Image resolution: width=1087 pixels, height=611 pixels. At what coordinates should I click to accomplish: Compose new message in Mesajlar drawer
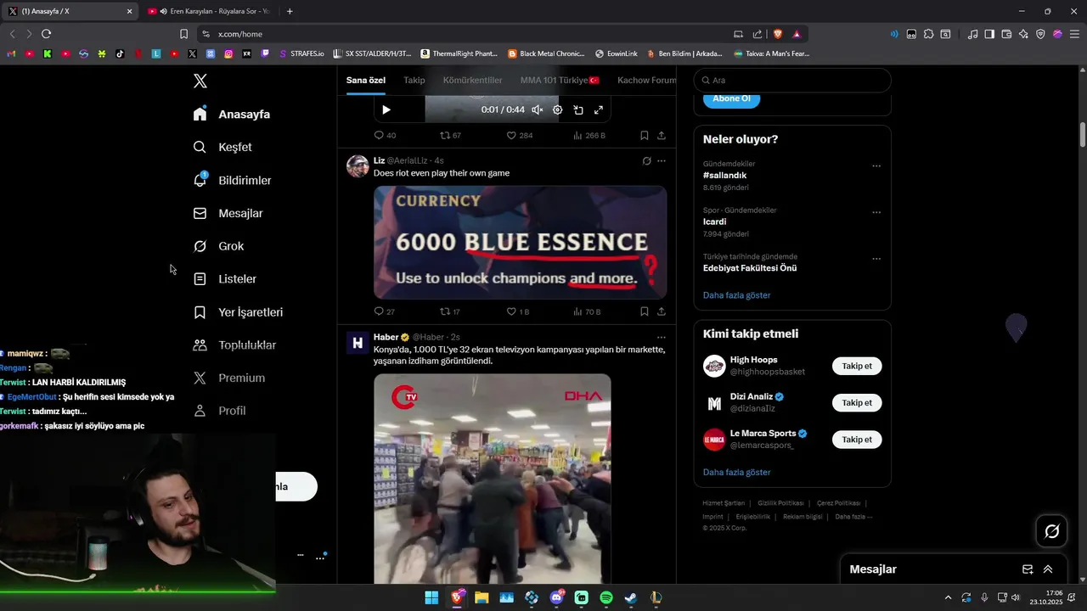click(1028, 569)
